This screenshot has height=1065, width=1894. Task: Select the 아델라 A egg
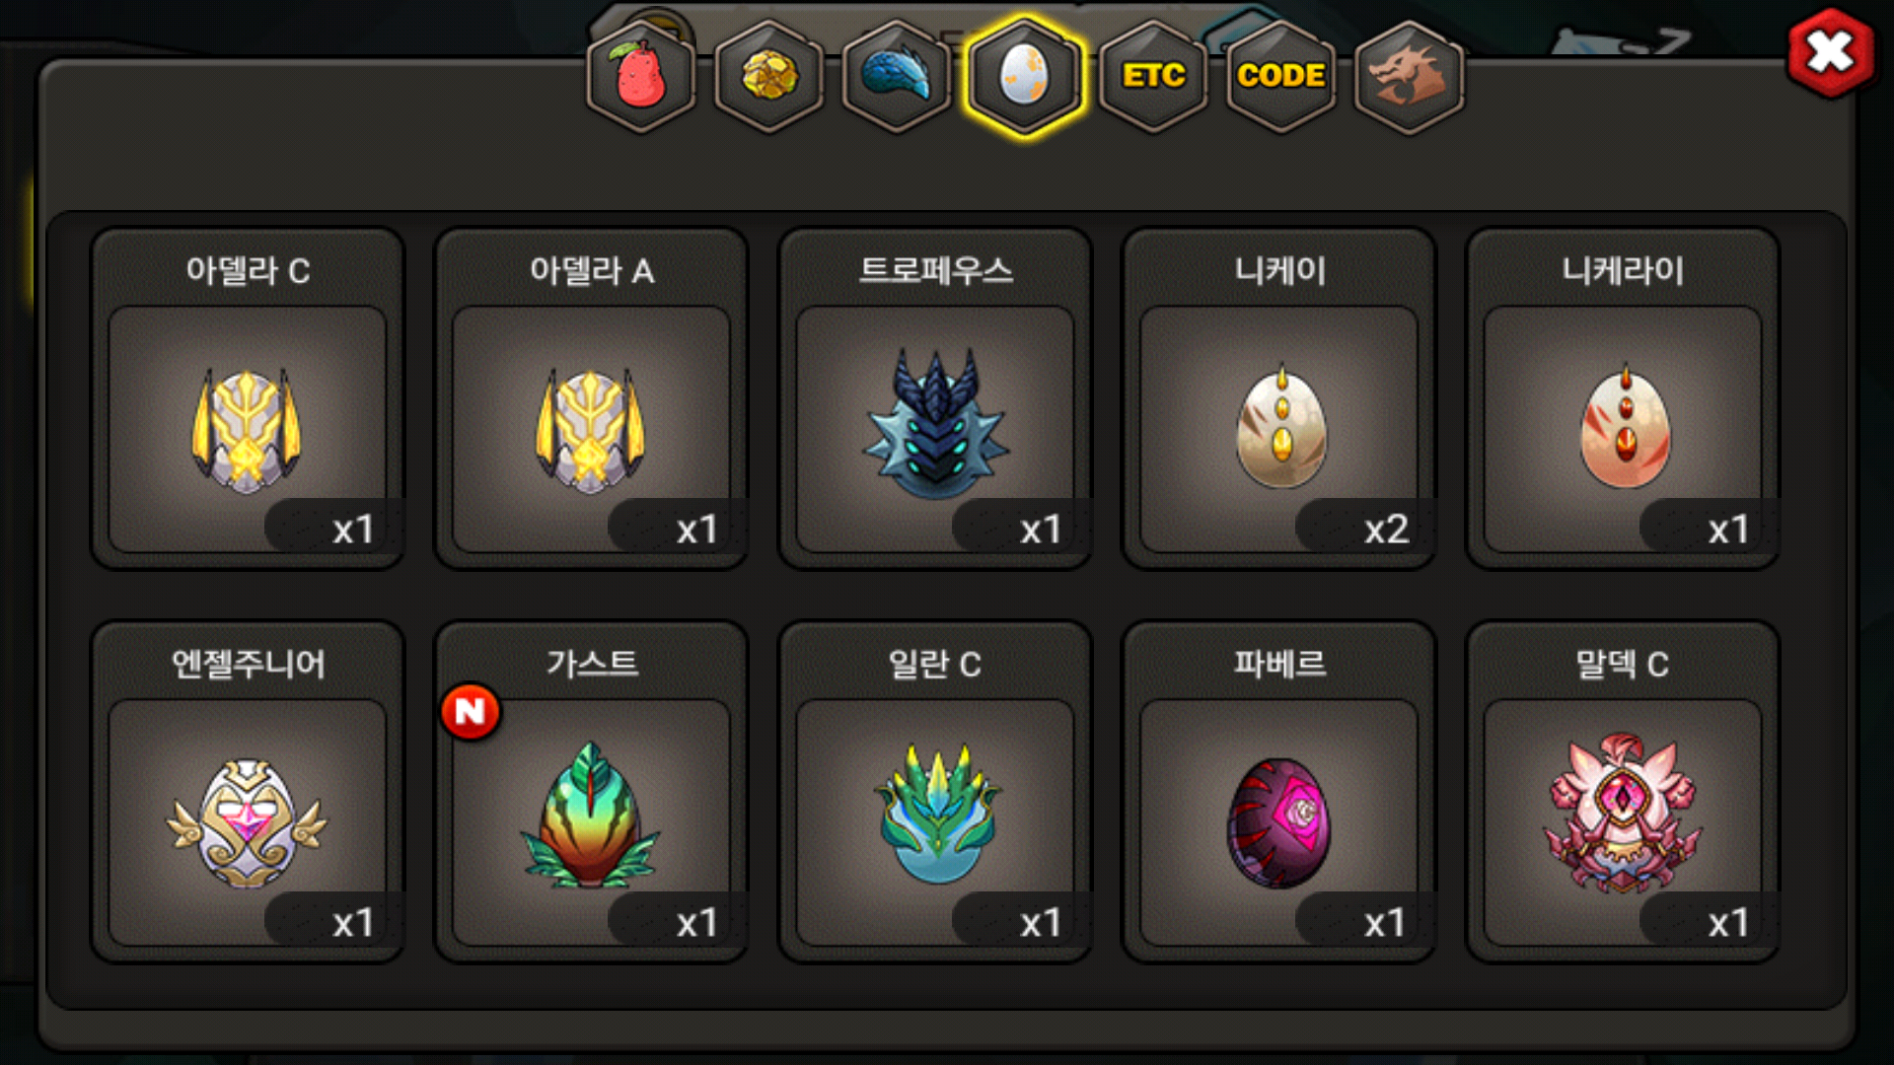[x=592, y=399]
